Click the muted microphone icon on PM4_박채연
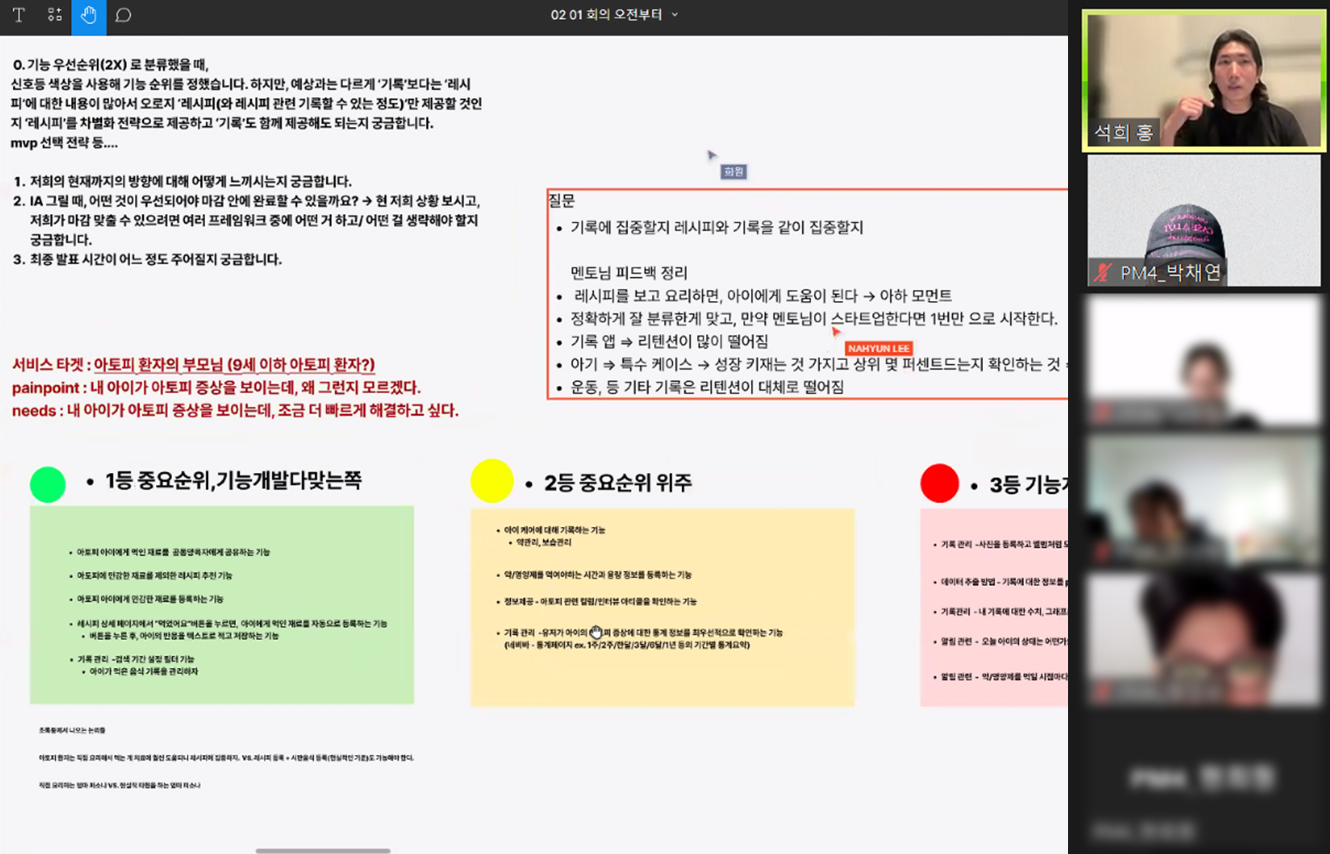This screenshot has height=854, width=1330. 1103,273
